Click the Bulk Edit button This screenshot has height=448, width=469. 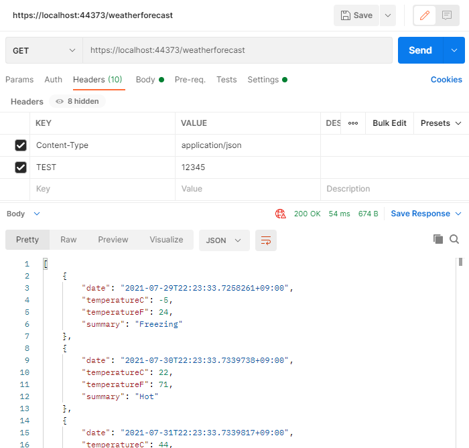pyautogui.click(x=389, y=123)
